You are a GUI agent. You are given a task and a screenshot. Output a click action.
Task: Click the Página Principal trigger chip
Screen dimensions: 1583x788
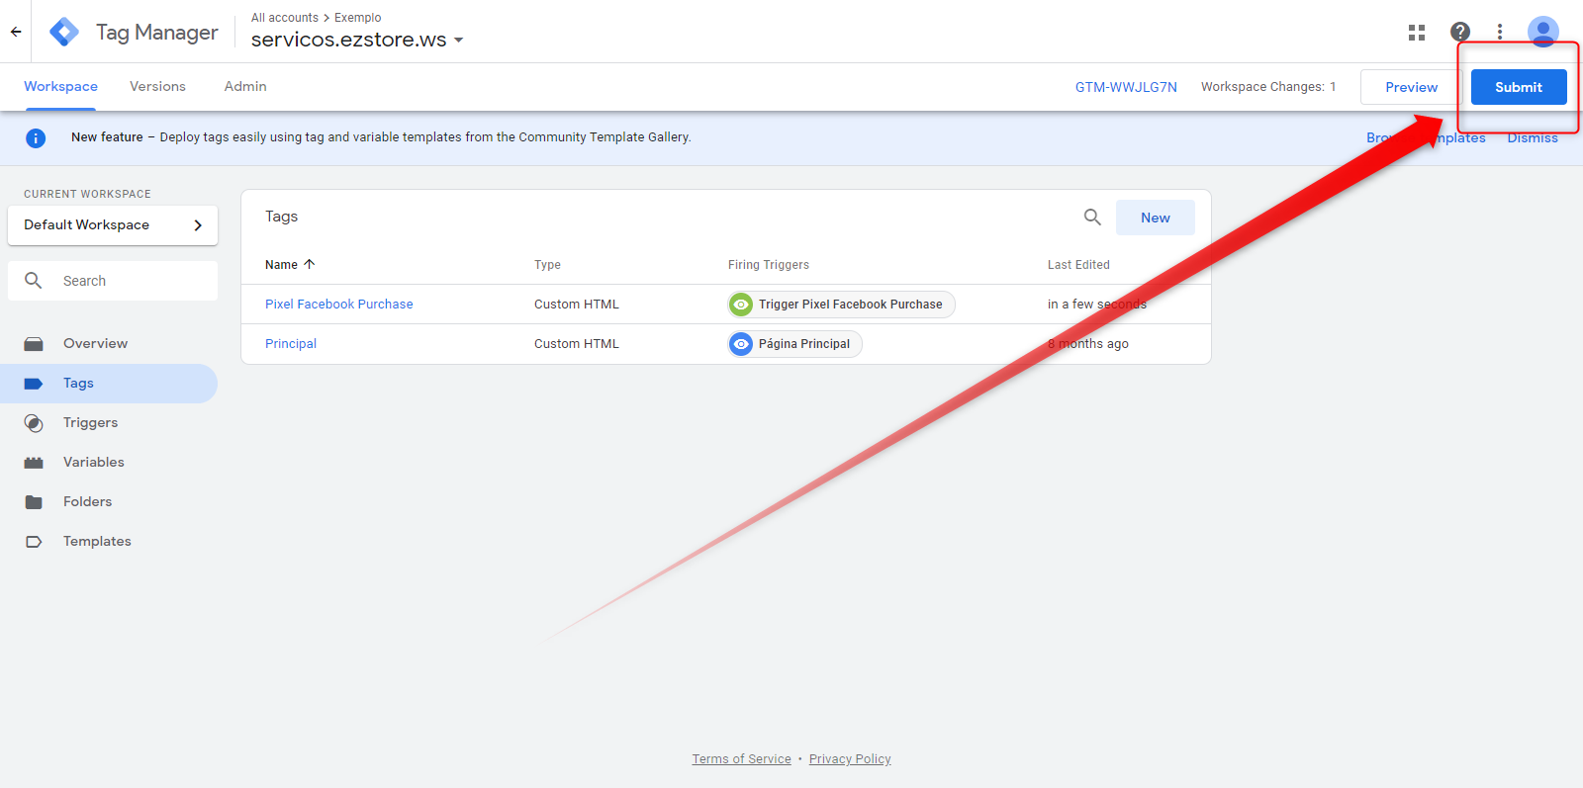pos(794,344)
